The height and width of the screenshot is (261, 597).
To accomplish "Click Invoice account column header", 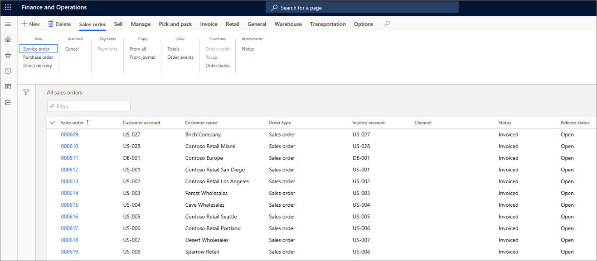I will click(x=369, y=123).
